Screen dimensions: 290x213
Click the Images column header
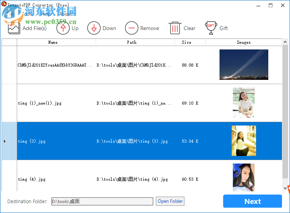tap(244, 42)
